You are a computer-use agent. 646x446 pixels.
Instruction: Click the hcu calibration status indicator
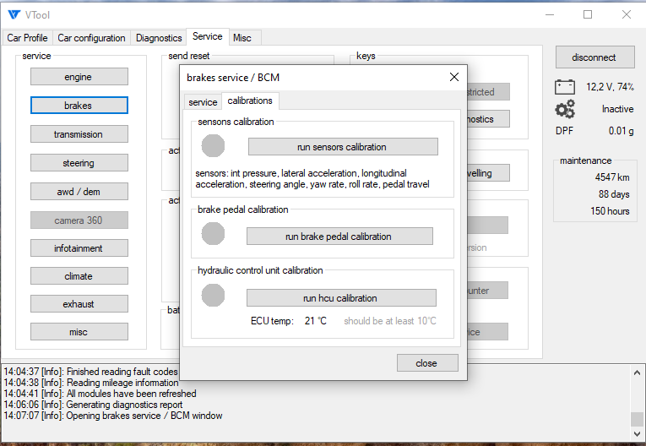click(x=214, y=296)
